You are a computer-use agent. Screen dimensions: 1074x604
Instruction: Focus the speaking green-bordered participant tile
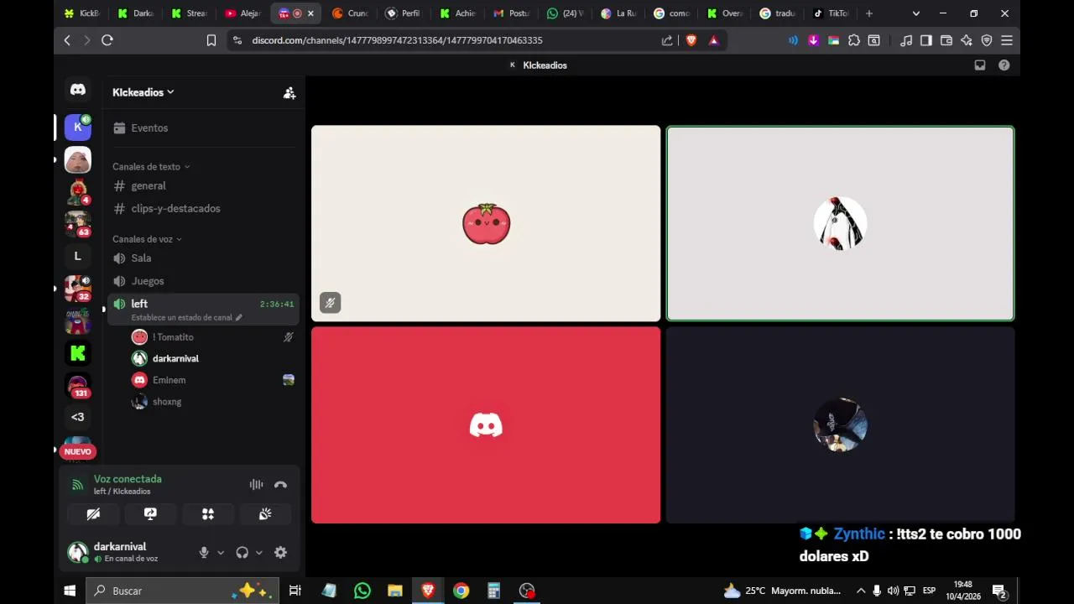pyautogui.click(x=840, y=224)
